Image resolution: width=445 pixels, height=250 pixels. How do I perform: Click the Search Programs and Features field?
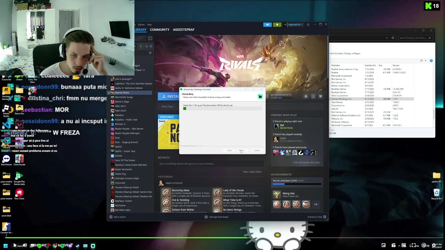[415, 38]
